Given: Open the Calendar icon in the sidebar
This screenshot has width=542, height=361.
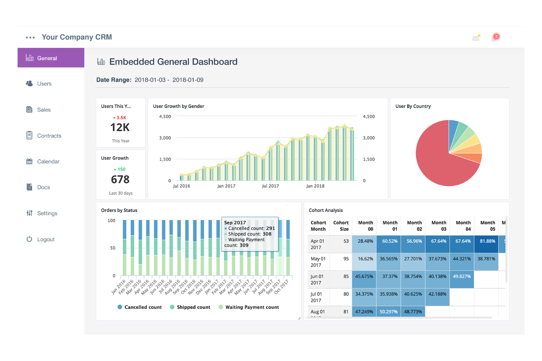Looking at the screenshot, I should [29, 161].
